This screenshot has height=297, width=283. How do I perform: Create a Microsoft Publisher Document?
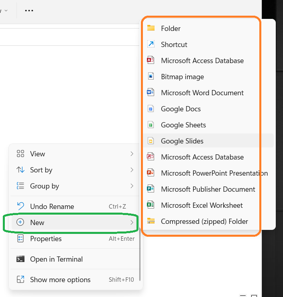(x=208, y=189)
